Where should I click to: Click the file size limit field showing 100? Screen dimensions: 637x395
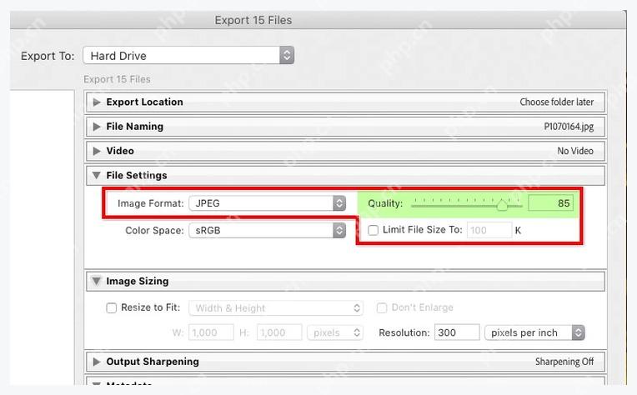[x=489, y=230]
